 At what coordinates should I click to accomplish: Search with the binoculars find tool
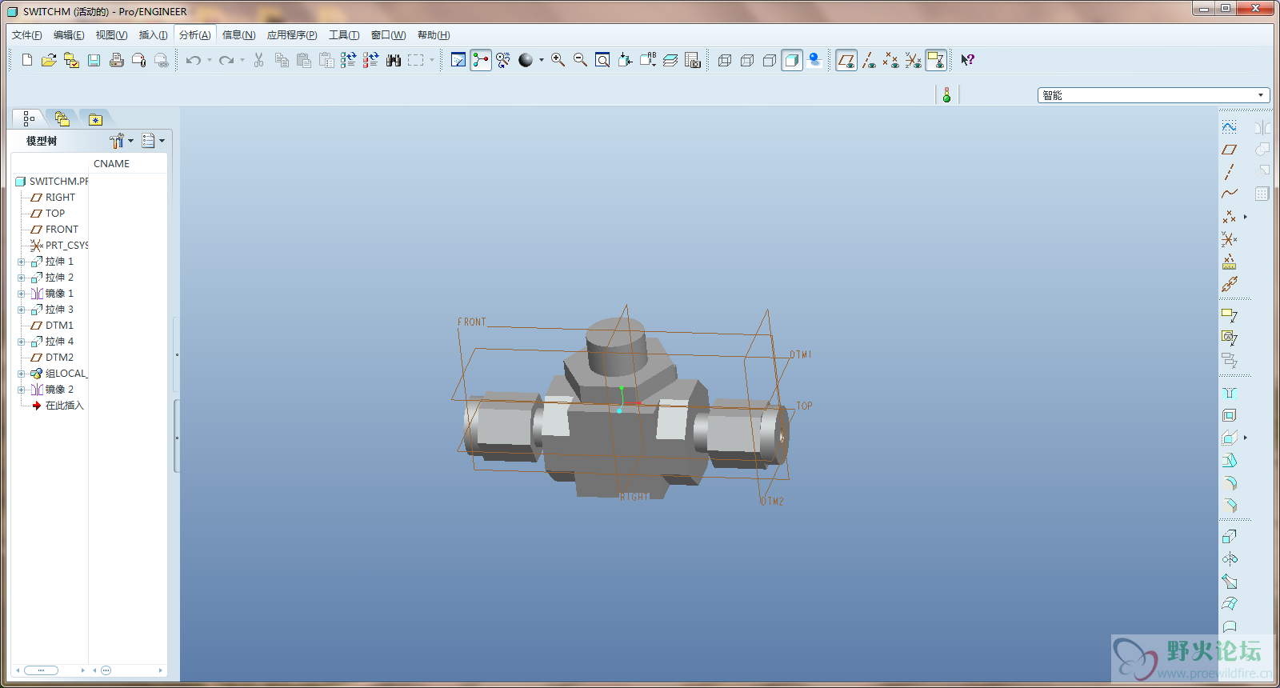[x=394, y=60]
